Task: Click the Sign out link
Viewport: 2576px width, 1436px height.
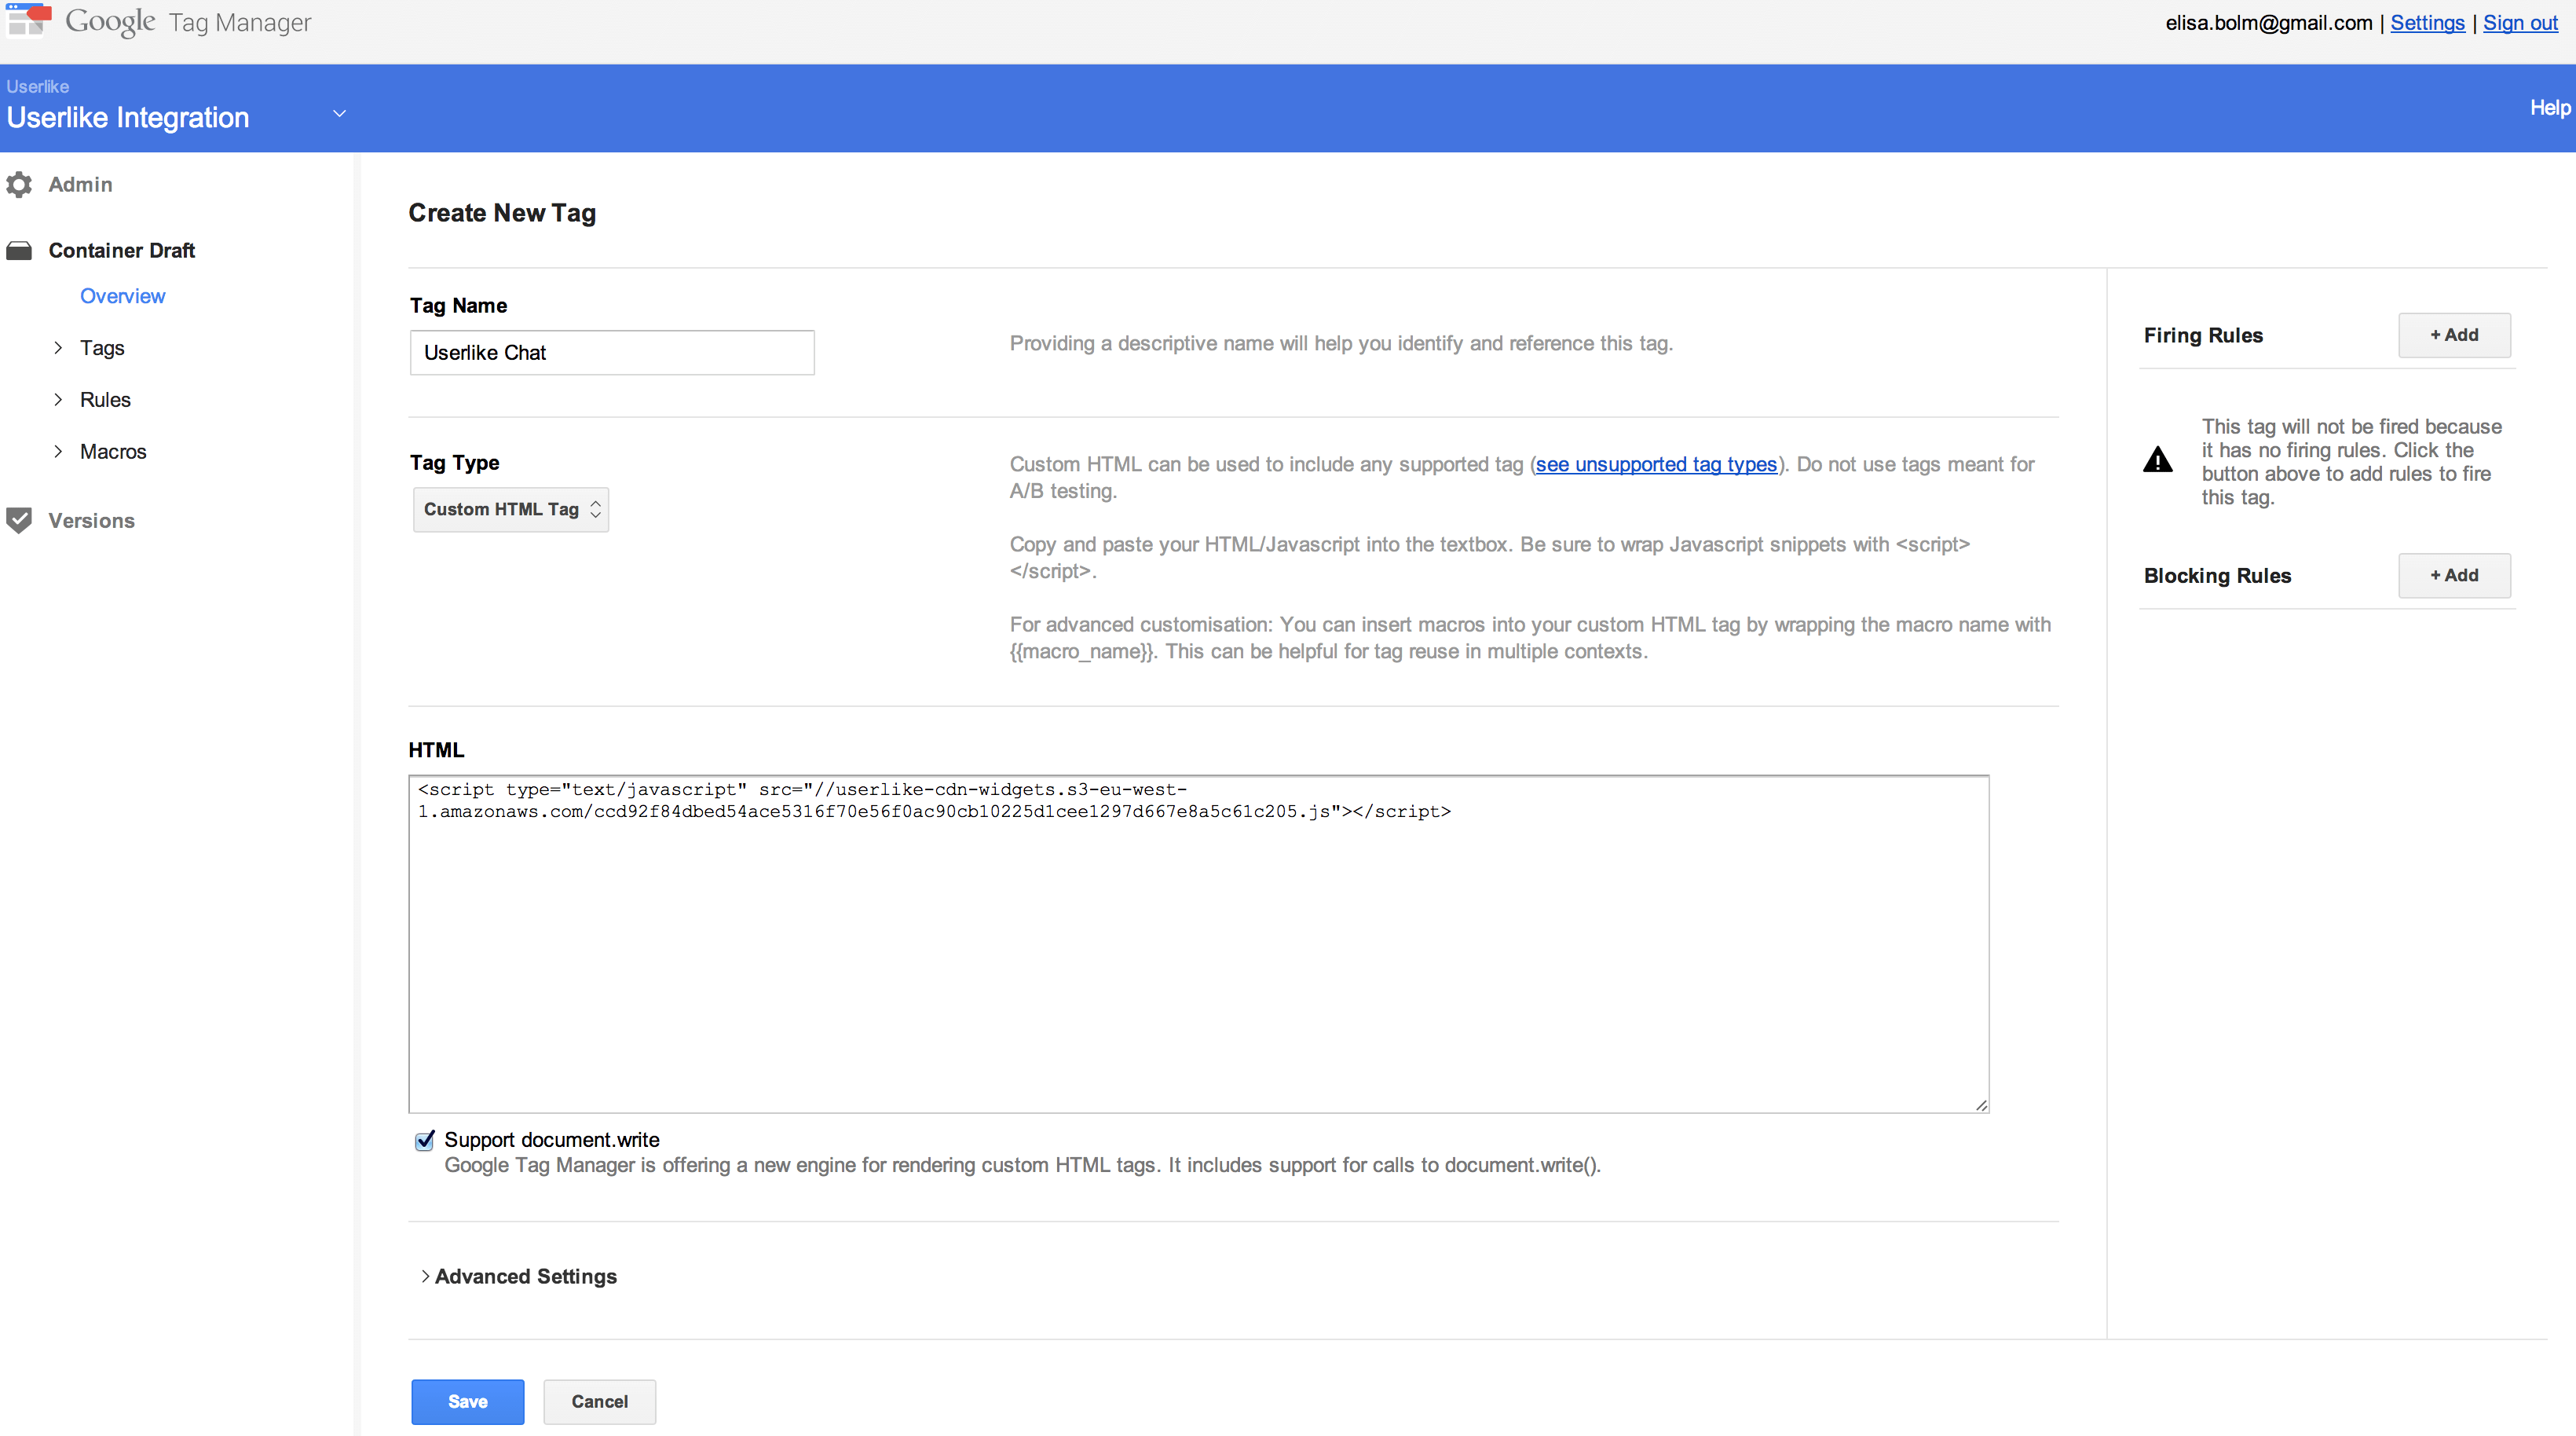Action: click(2520, 23)
